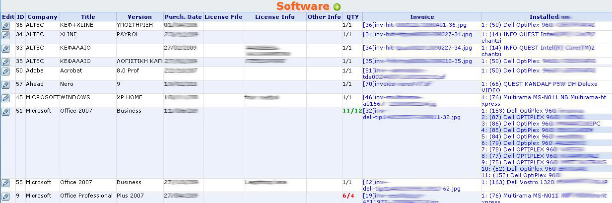Open invoice link in XLINE PAYROL row

click(x=417, y=34)
